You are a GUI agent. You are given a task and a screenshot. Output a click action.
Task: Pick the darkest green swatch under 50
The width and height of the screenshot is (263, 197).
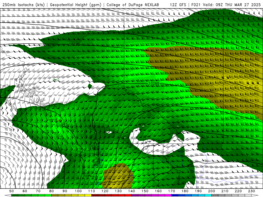[15, 195]
